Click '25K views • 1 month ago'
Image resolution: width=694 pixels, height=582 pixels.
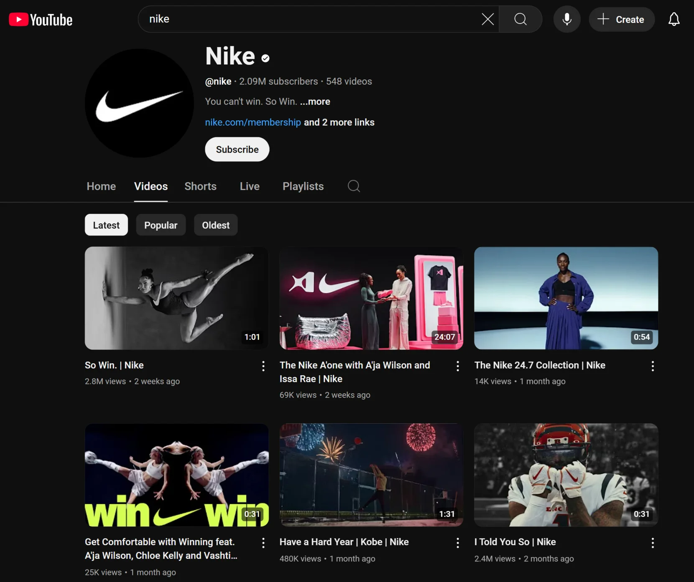coord(130,572)
